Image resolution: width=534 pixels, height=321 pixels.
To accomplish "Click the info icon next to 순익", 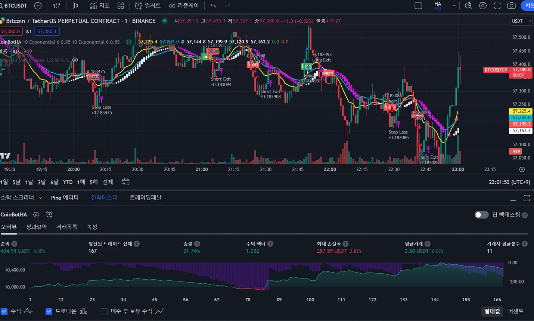I will click(x=14, y=243).
